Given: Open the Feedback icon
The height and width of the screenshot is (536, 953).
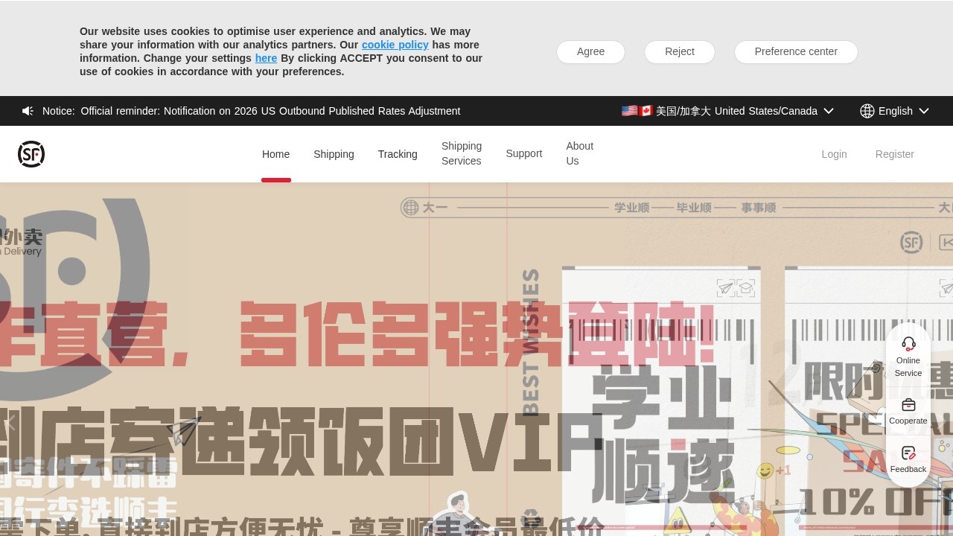Looking at the screenshot, I should pos(908,453).
